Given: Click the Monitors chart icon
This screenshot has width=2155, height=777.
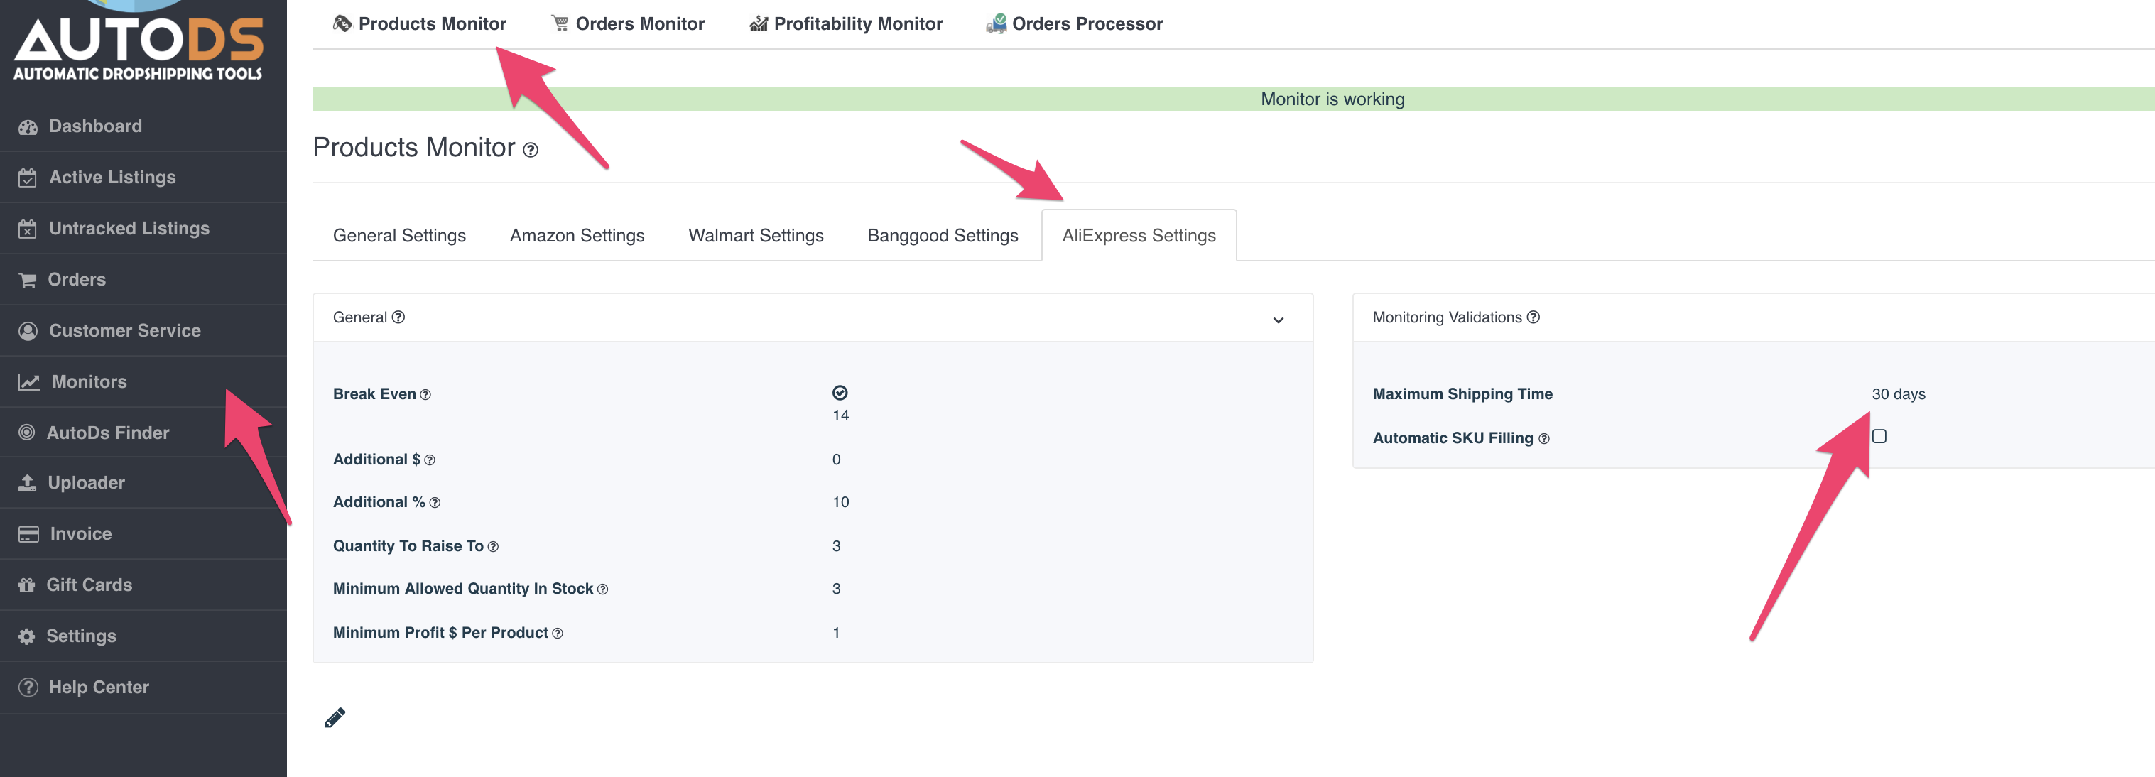Looking at the screenshot, I should point(29,382).
